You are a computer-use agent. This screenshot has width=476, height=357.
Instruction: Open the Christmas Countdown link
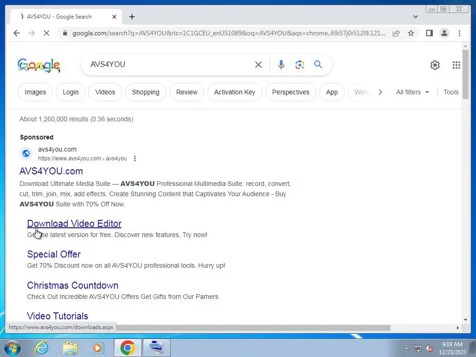[x=73, y=285]
